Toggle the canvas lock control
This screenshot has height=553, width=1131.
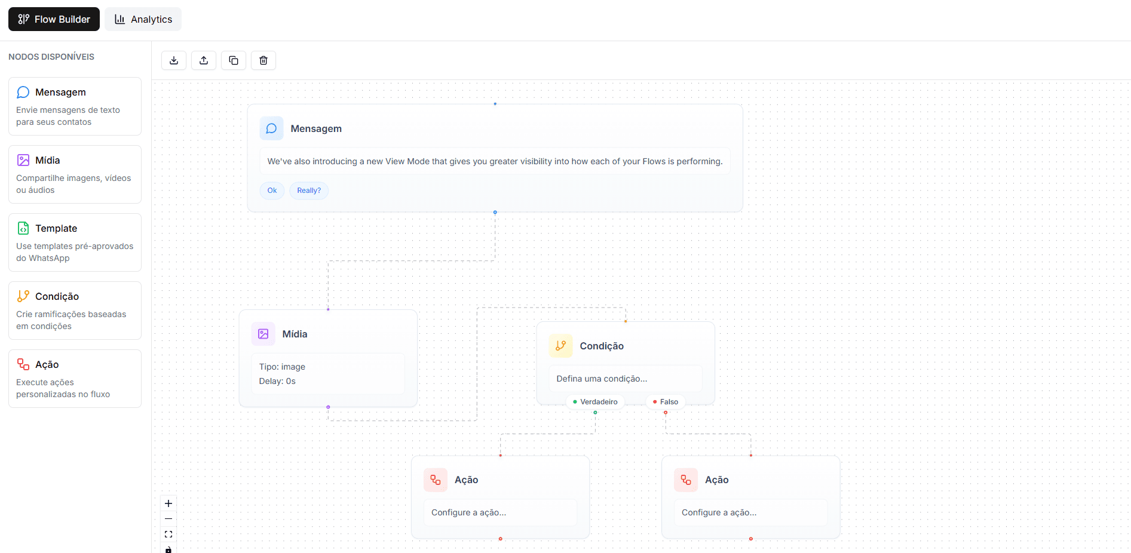[x=168, y=549]
